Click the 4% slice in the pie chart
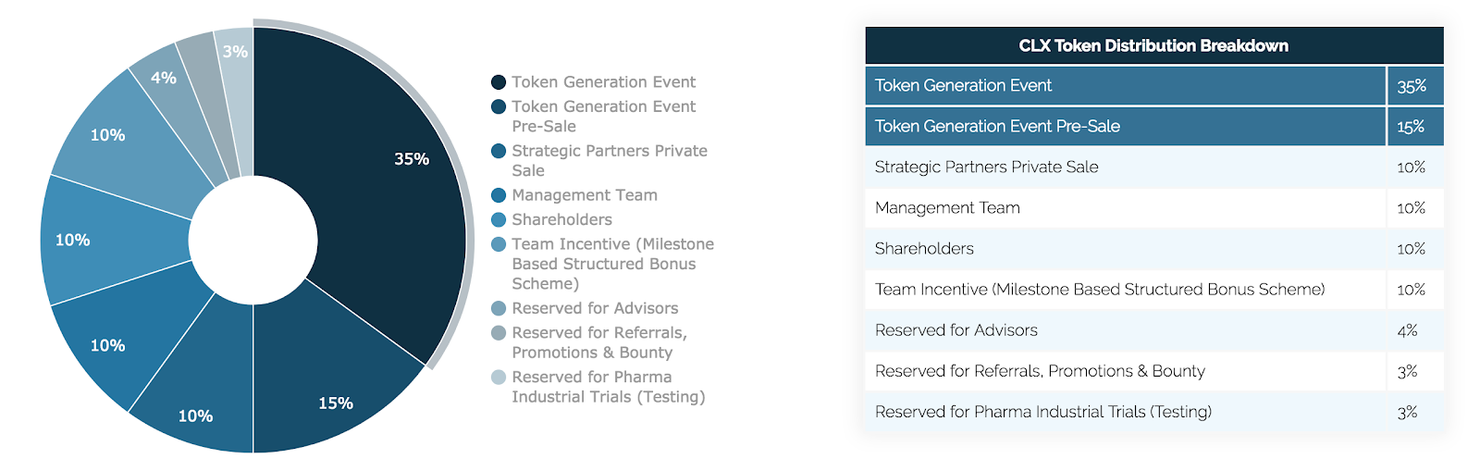Screen dimensions: 1480x471 163,81
